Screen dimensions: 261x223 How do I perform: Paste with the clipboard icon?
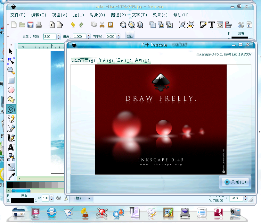(x=110, y=25)
